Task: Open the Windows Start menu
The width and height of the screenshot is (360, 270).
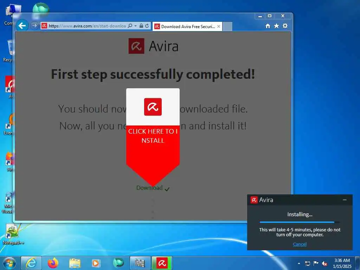Action: (x=9, y=263)
